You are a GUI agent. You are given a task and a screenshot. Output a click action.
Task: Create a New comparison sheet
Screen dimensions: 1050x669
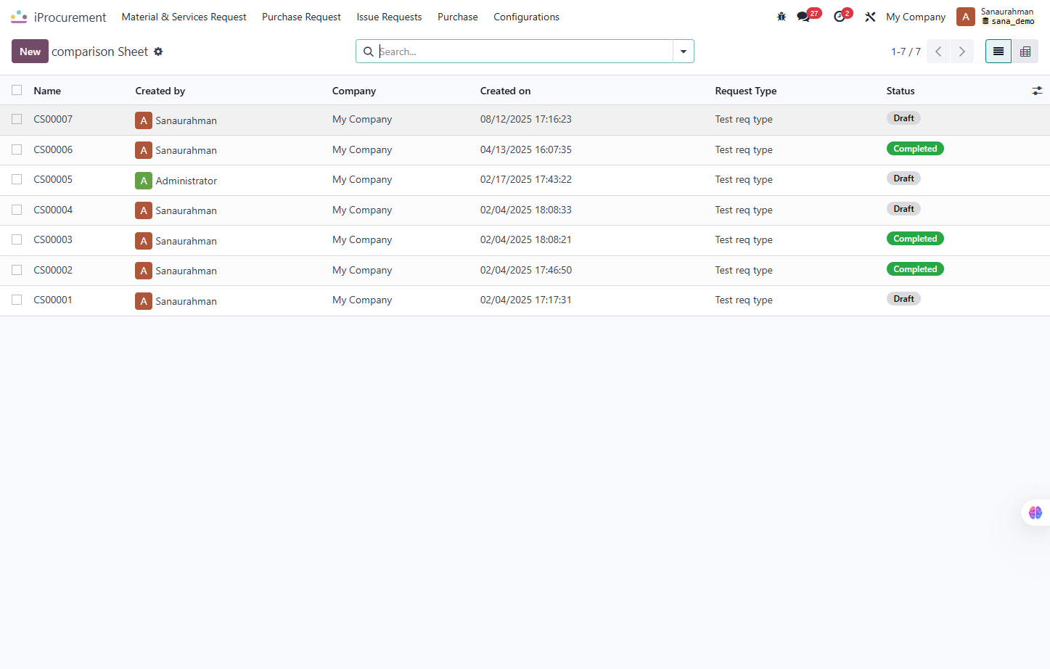coord(30,52)
